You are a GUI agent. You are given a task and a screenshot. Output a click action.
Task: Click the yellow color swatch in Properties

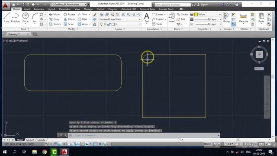coord(196,14)
